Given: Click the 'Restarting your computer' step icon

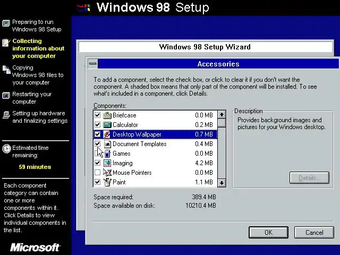Looking at the screenshot, I should pos(6,96).
